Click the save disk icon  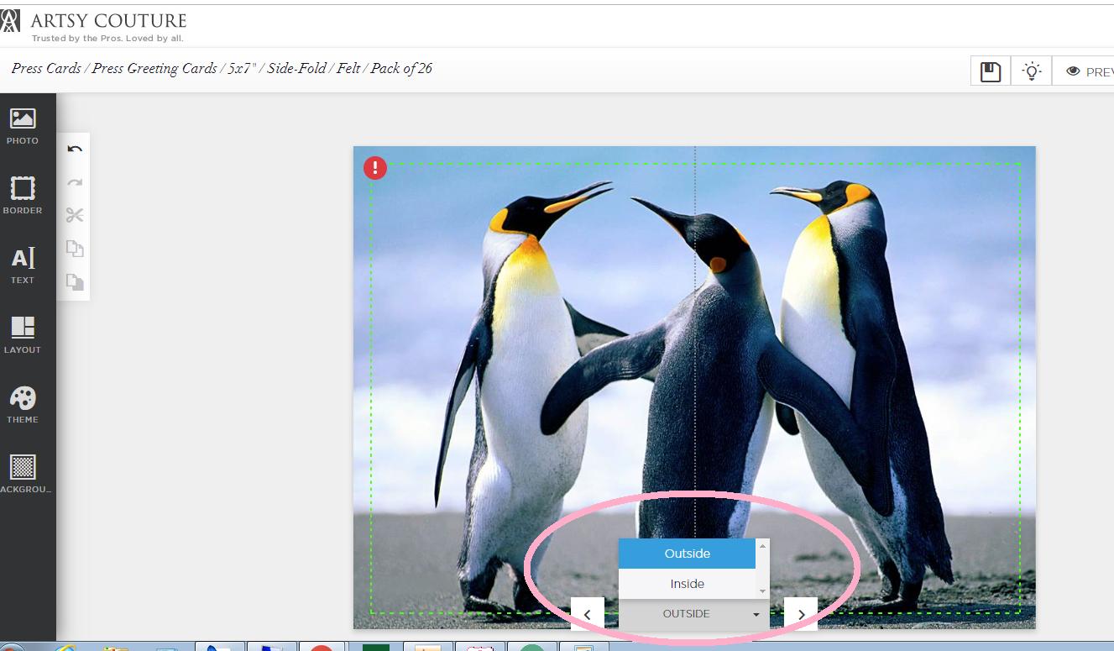click(x=991, y=71)
